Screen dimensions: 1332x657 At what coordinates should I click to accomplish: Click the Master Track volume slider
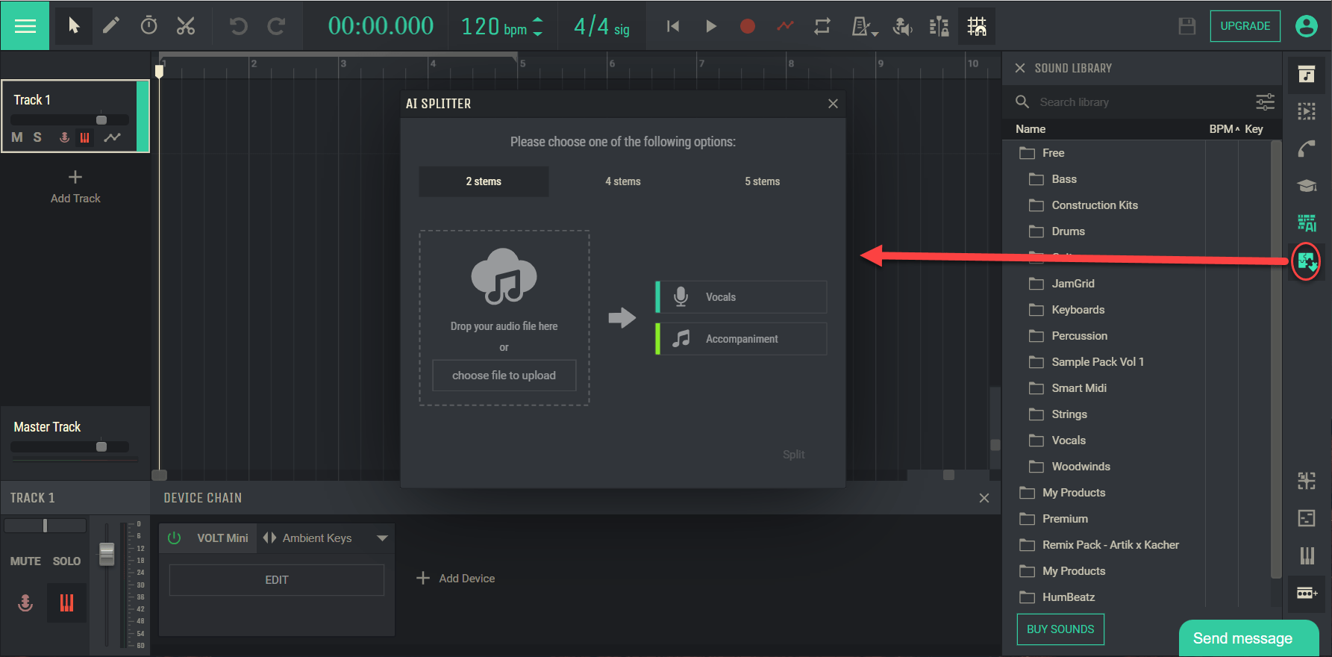click(x=101, y=446)
